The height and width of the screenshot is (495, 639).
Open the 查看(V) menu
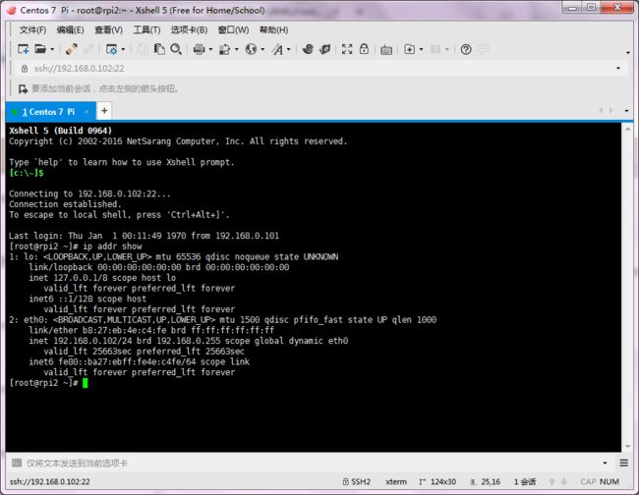(108, 29)
